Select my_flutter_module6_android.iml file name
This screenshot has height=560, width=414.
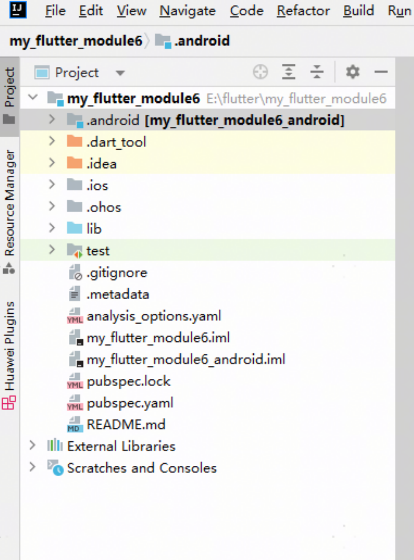[x=186, y=359]
